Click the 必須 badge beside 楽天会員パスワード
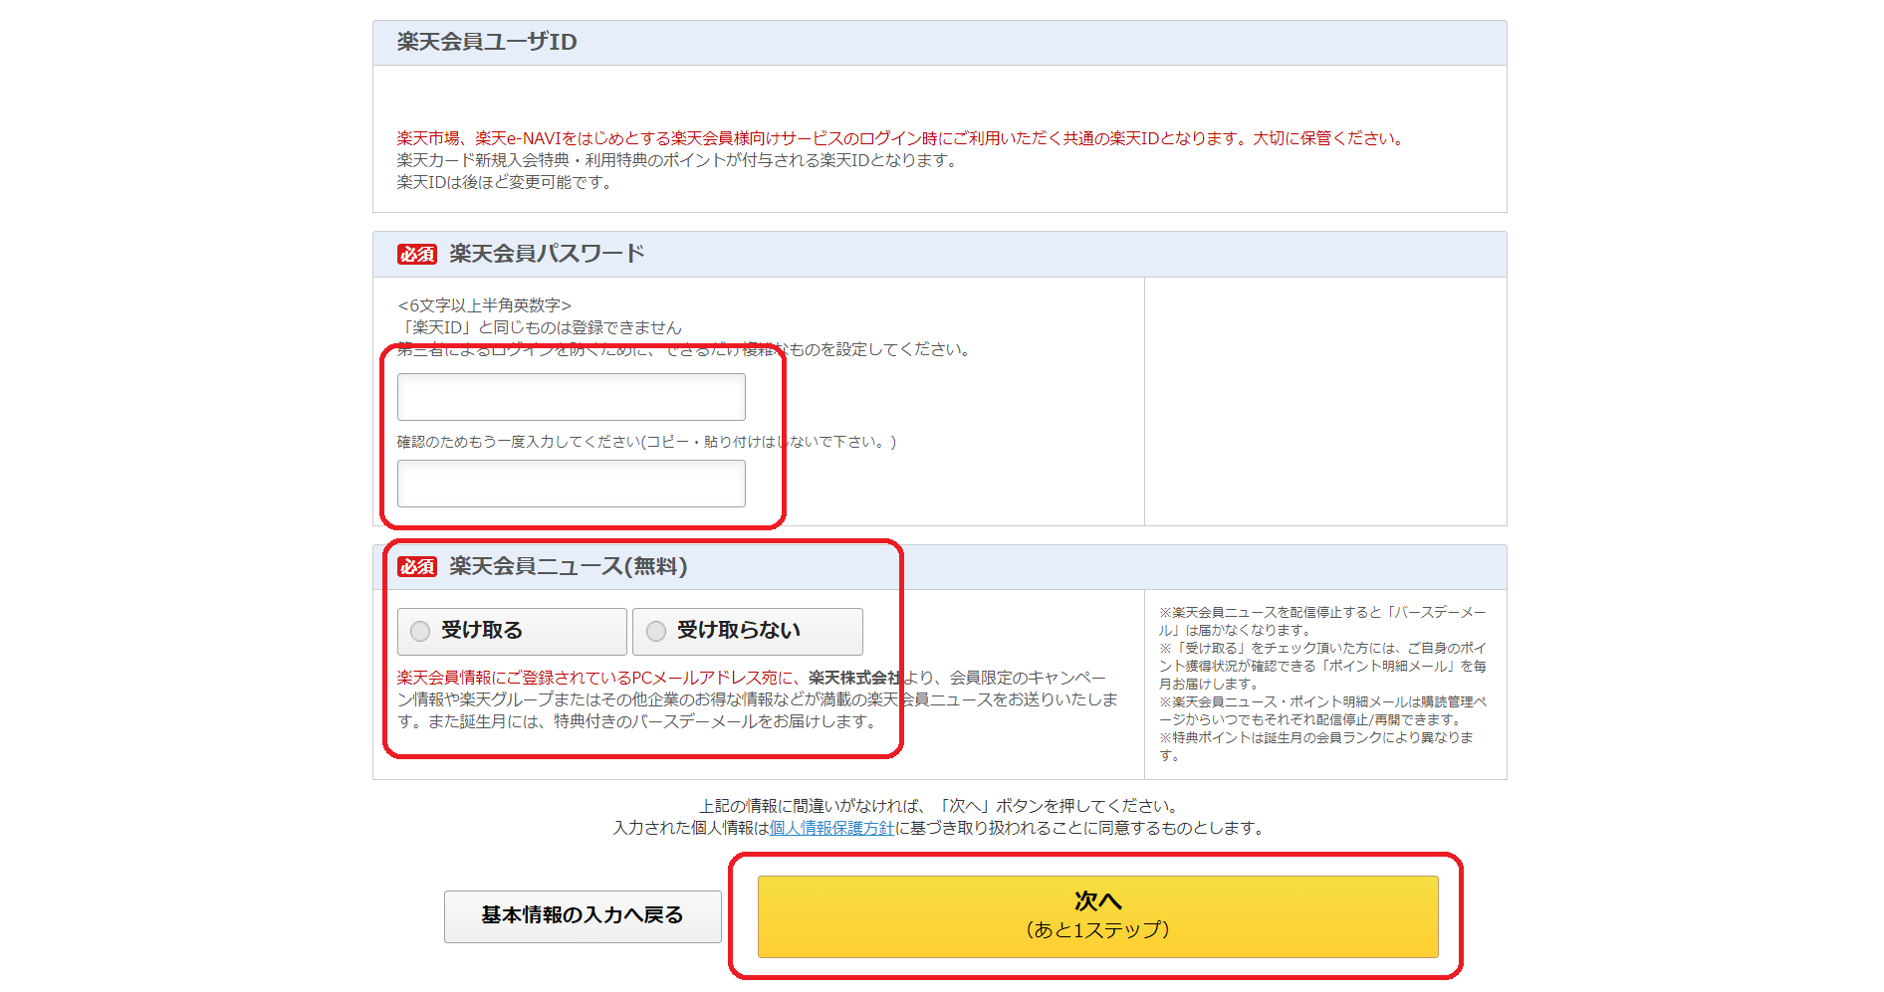The width and height of the screenshot is (1884, 992). pyautogui.click(x=417, y=254)
